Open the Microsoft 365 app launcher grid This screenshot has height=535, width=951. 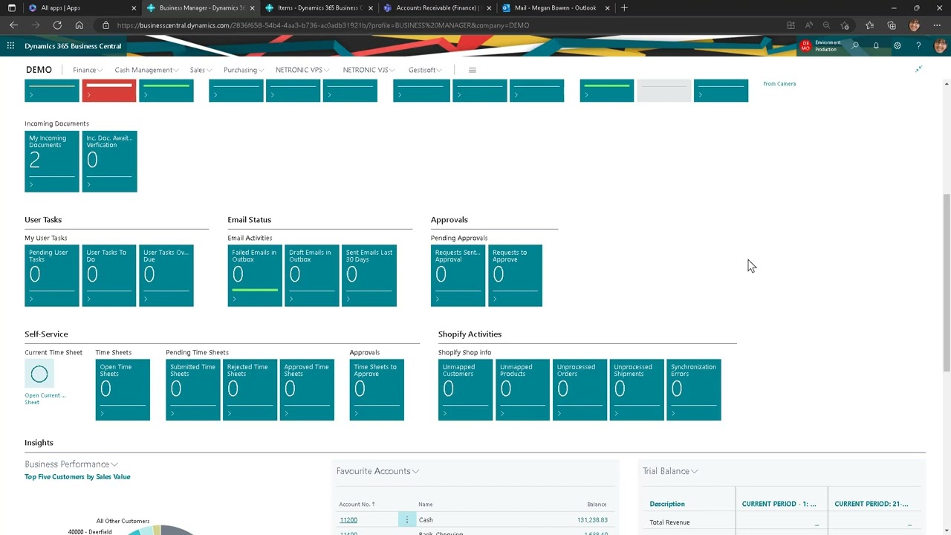tap(10, 46)
